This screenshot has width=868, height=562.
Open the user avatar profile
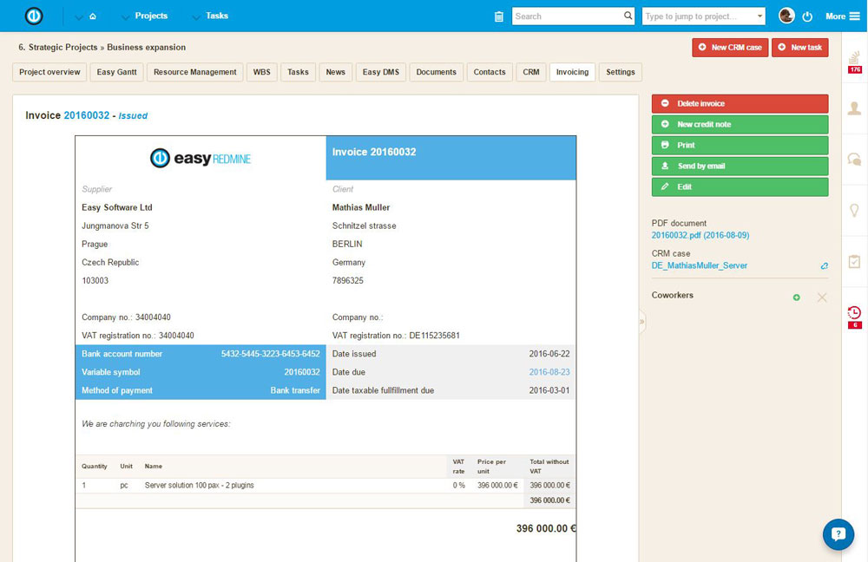coord(786,16)
